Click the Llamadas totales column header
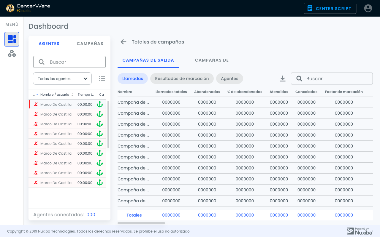380x237 pixels. [x=171, y=92]
